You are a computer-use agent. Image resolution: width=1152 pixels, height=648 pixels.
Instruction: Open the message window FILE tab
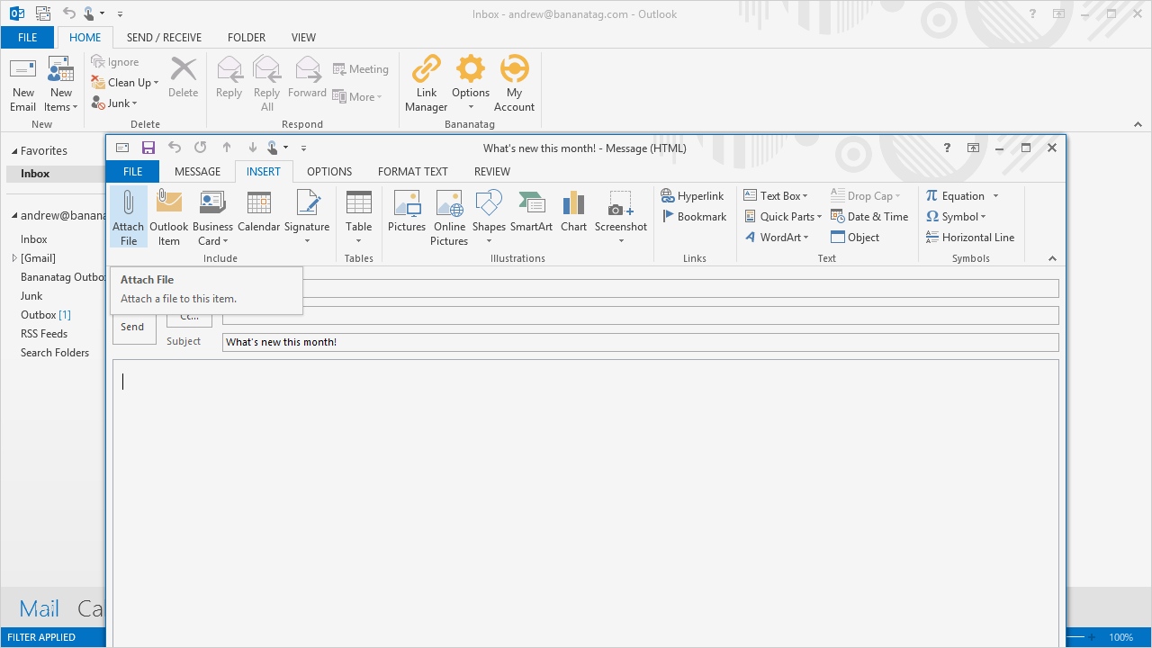point(132,171)
